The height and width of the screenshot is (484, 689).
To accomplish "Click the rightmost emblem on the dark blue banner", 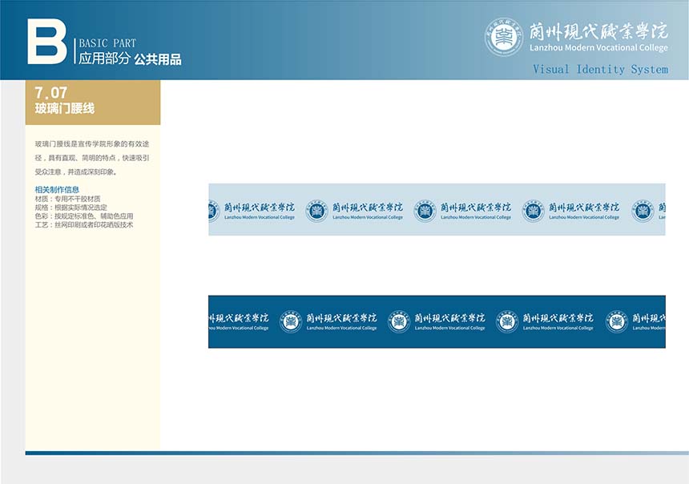I will point(616,322).
